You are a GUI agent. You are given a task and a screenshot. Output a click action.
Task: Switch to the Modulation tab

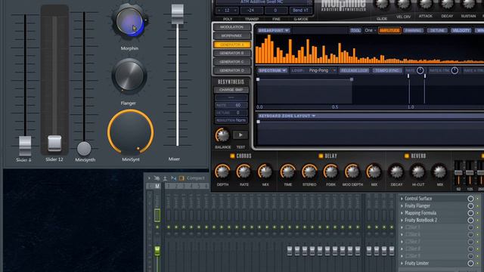click(232, 27)
